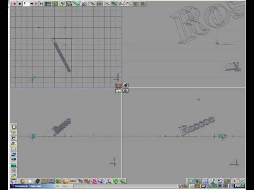Open the File menu in title bar

58,186
